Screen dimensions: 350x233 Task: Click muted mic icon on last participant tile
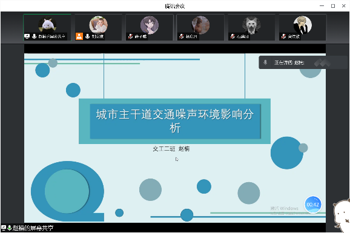284,36
